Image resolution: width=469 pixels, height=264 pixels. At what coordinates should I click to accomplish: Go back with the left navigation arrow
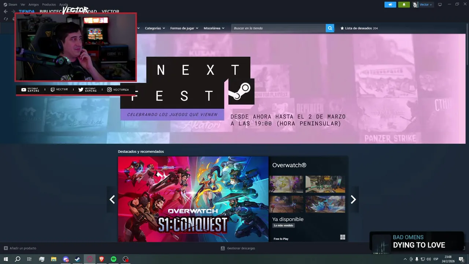tap(5, 12)
